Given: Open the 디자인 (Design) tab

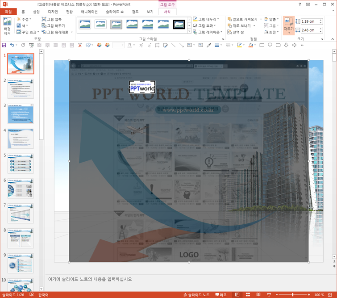Looking at the screenshot, I should coord(53,12).
